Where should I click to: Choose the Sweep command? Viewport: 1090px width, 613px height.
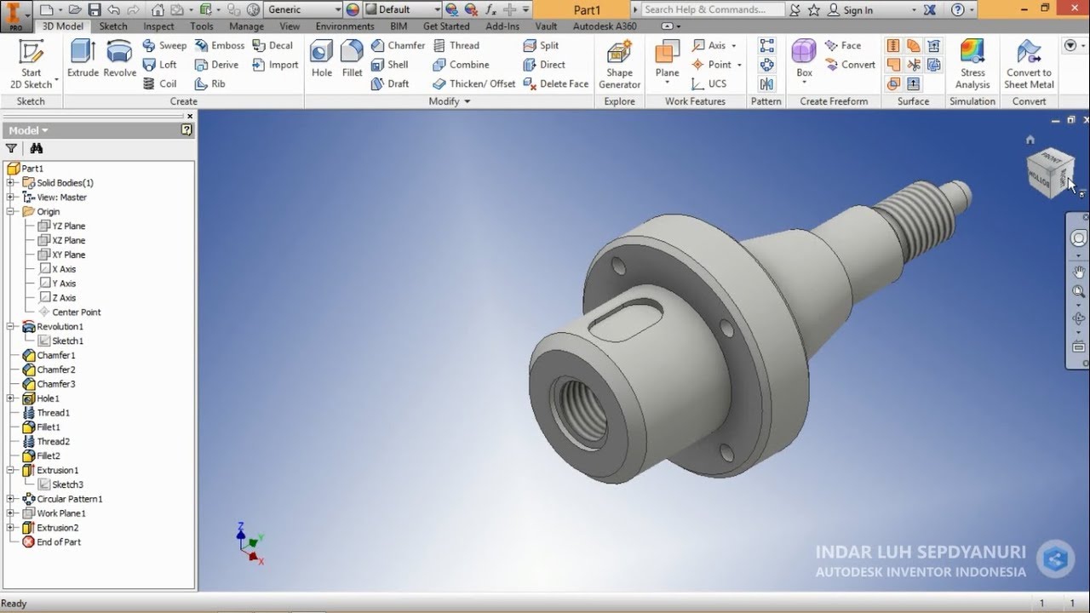[164, 45]
